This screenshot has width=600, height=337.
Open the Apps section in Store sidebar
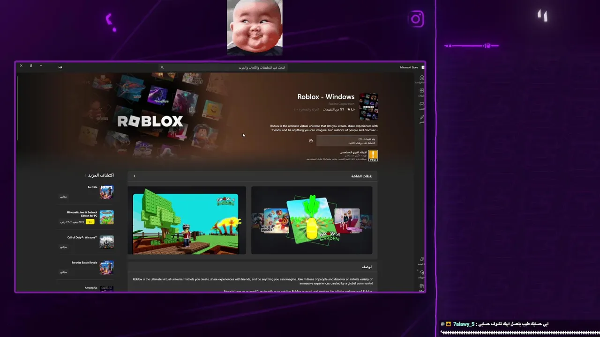click(421, 92)
